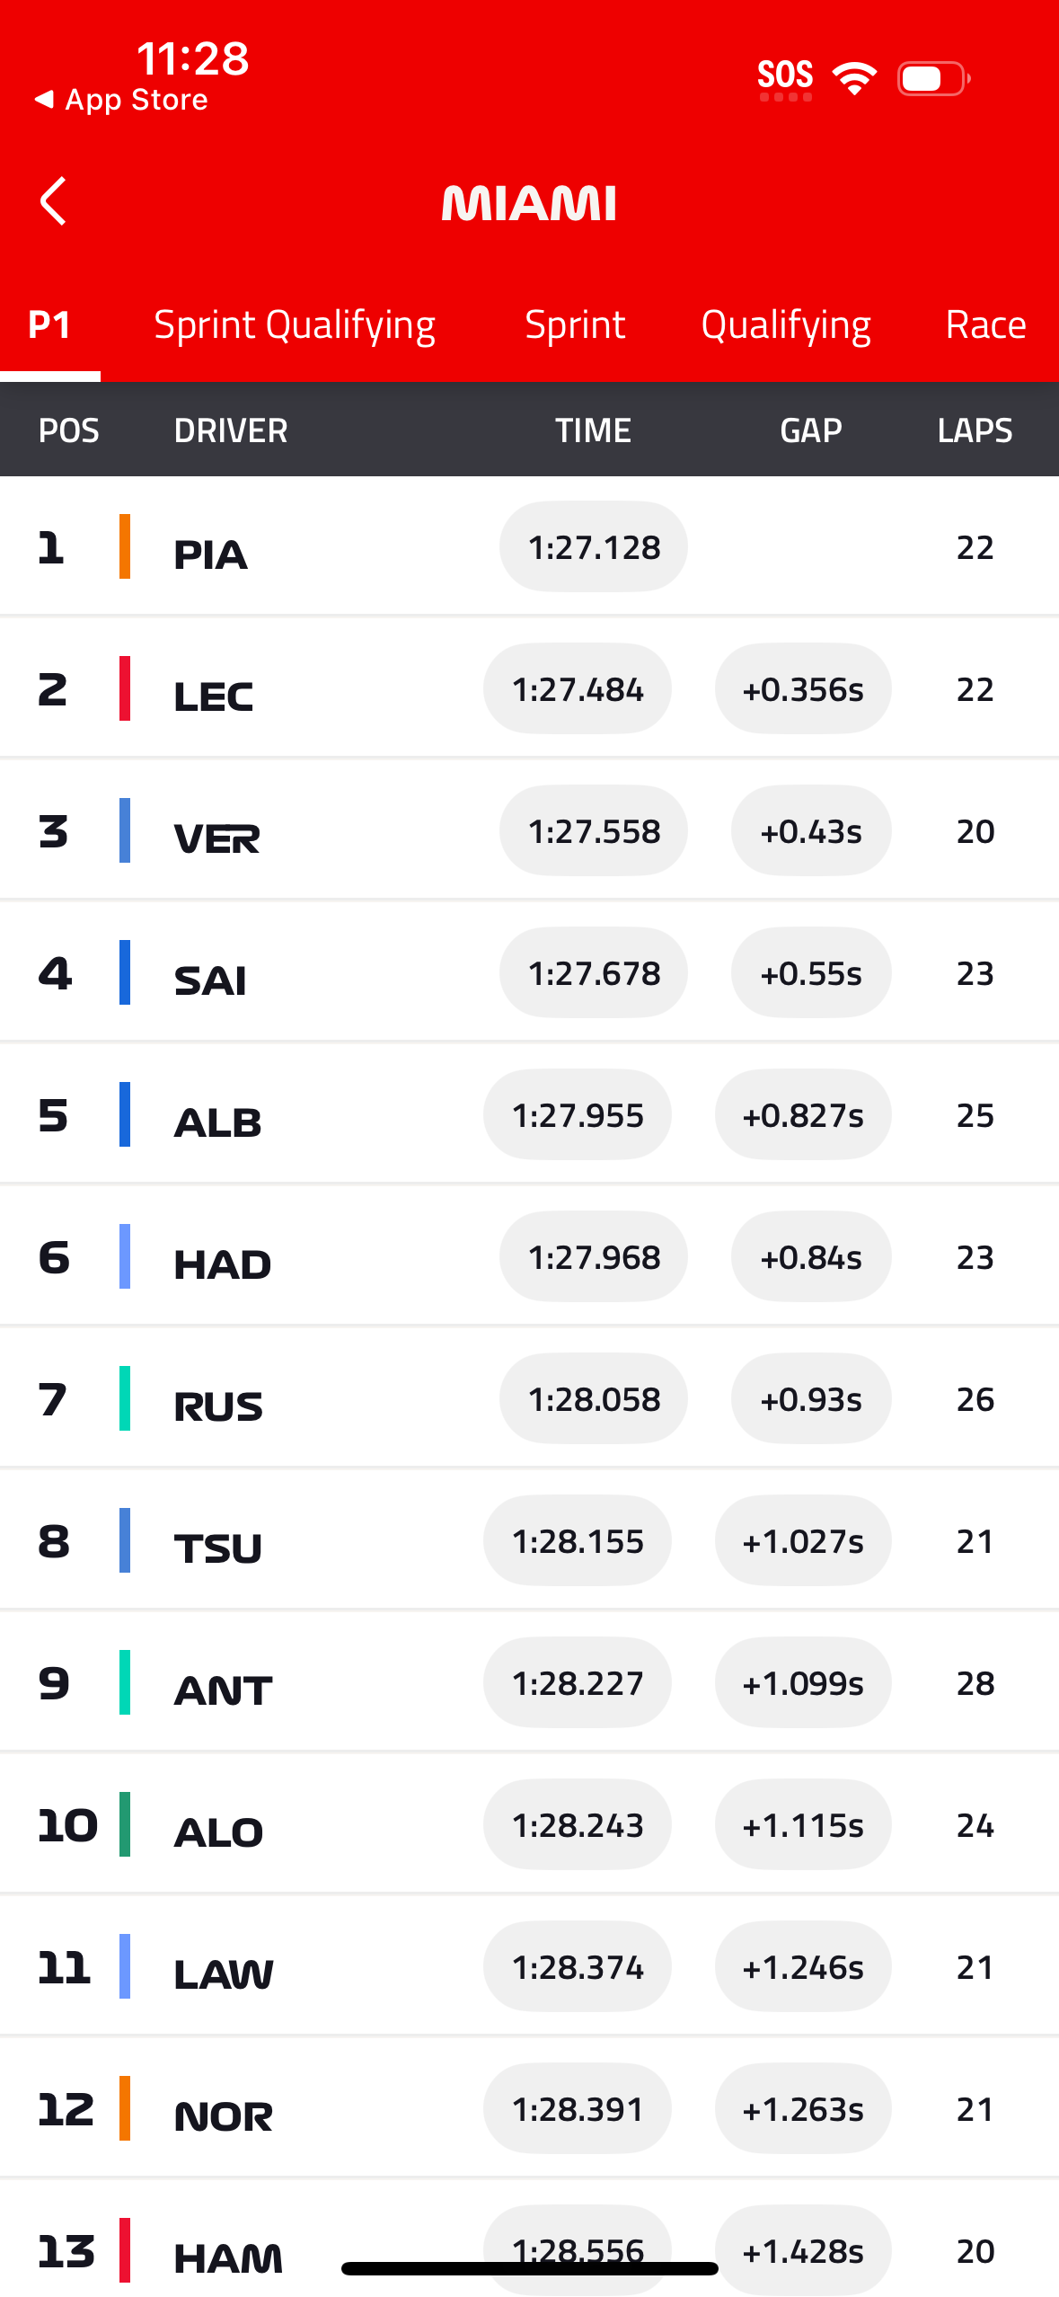Return to the App Store via back label

tap(123, 99)
